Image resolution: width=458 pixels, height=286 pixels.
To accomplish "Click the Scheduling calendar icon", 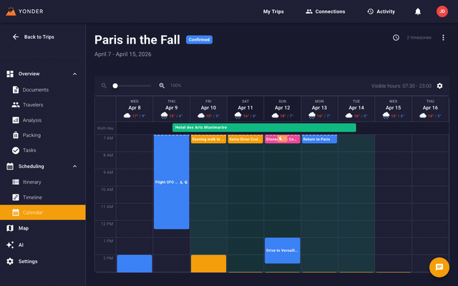I will click(x=10, y=167).
